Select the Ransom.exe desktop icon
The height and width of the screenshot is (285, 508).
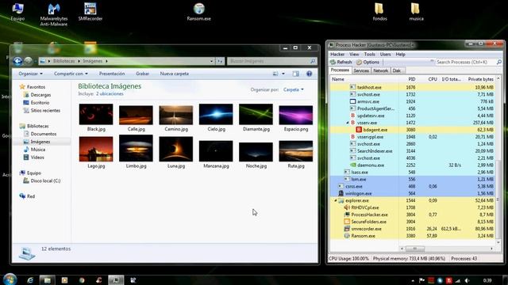199,12
